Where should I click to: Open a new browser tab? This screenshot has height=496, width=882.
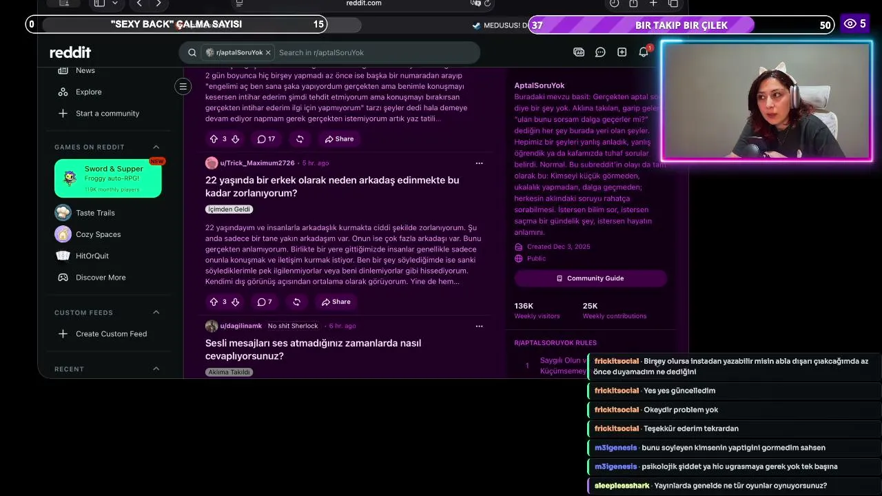[x=653, y=3]
